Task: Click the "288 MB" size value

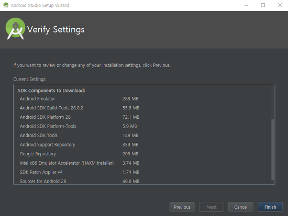Action: (x=130, y=99)
